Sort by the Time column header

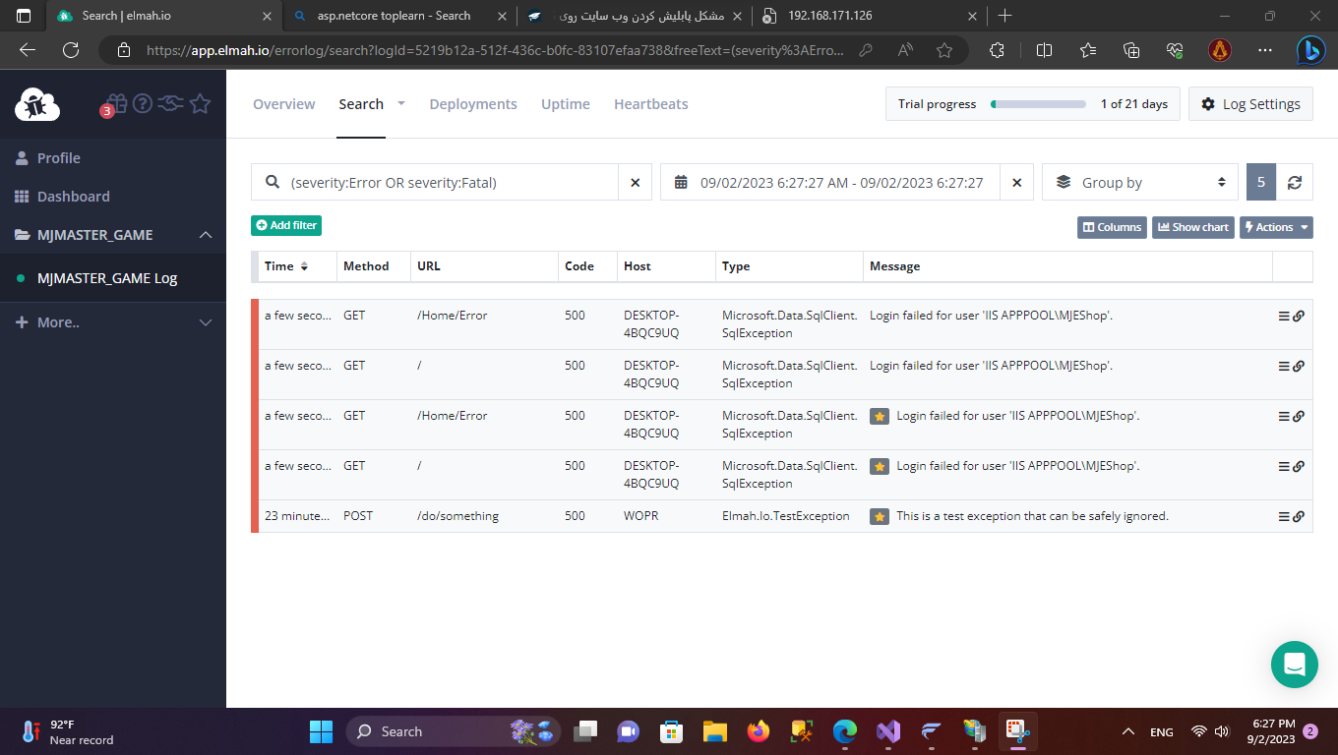(286, 266)
